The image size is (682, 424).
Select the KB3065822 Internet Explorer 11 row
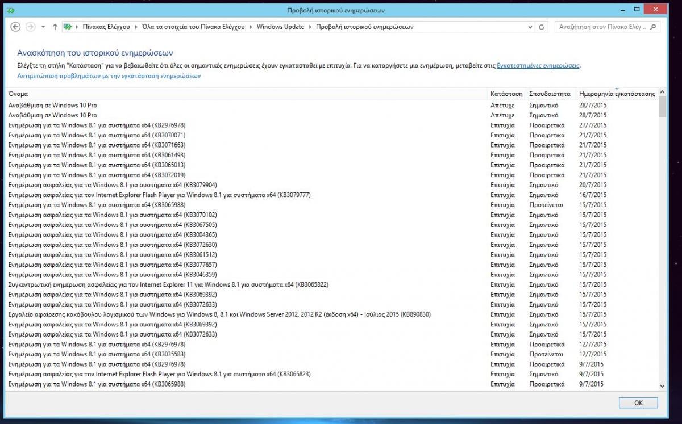click(332, 284)
